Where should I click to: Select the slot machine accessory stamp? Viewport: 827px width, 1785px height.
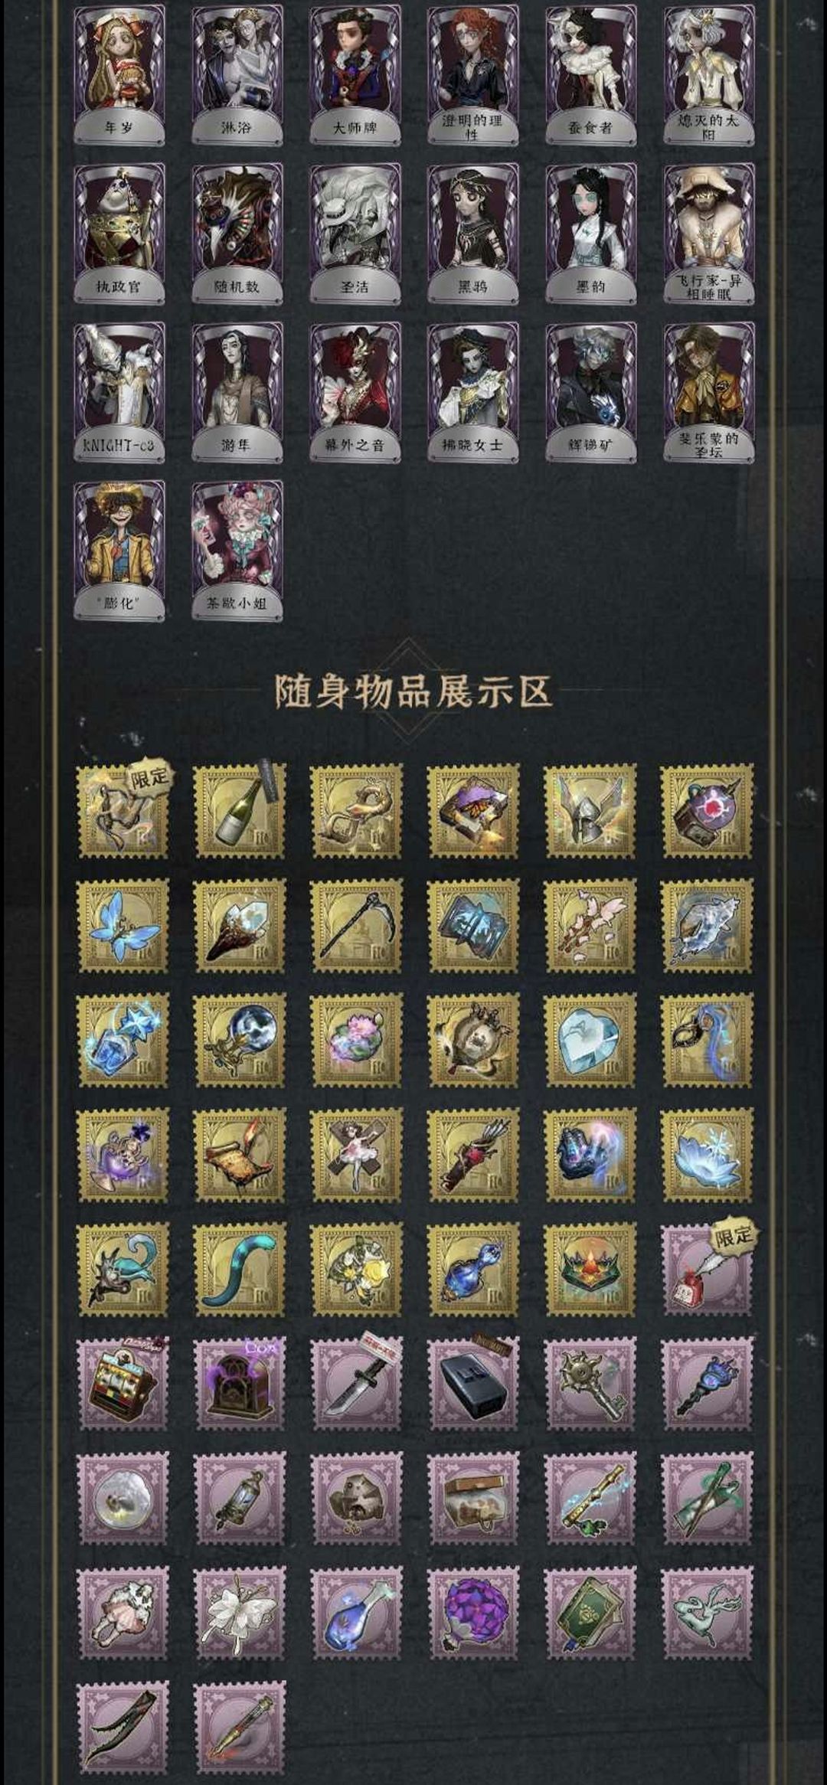click(124, 1384)
